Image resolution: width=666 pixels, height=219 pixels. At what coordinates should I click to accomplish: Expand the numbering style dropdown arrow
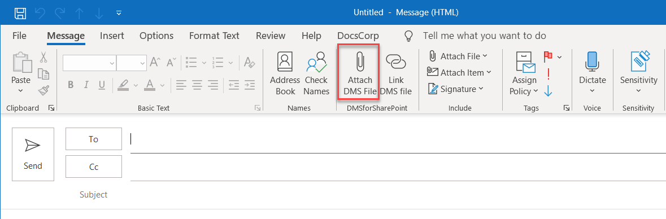[230, 63]
